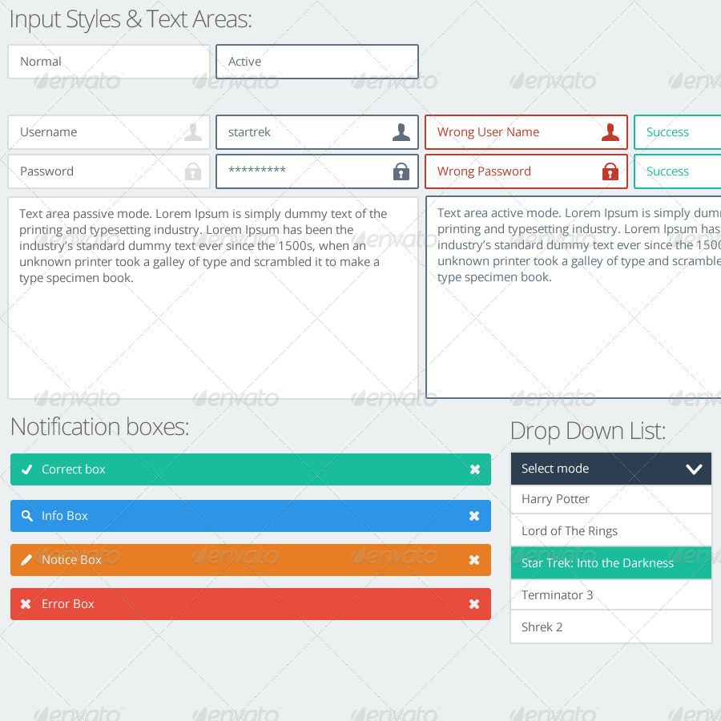
Task: Click the pencil icon in the Notice Box
Action: click(x=26, y=560)
